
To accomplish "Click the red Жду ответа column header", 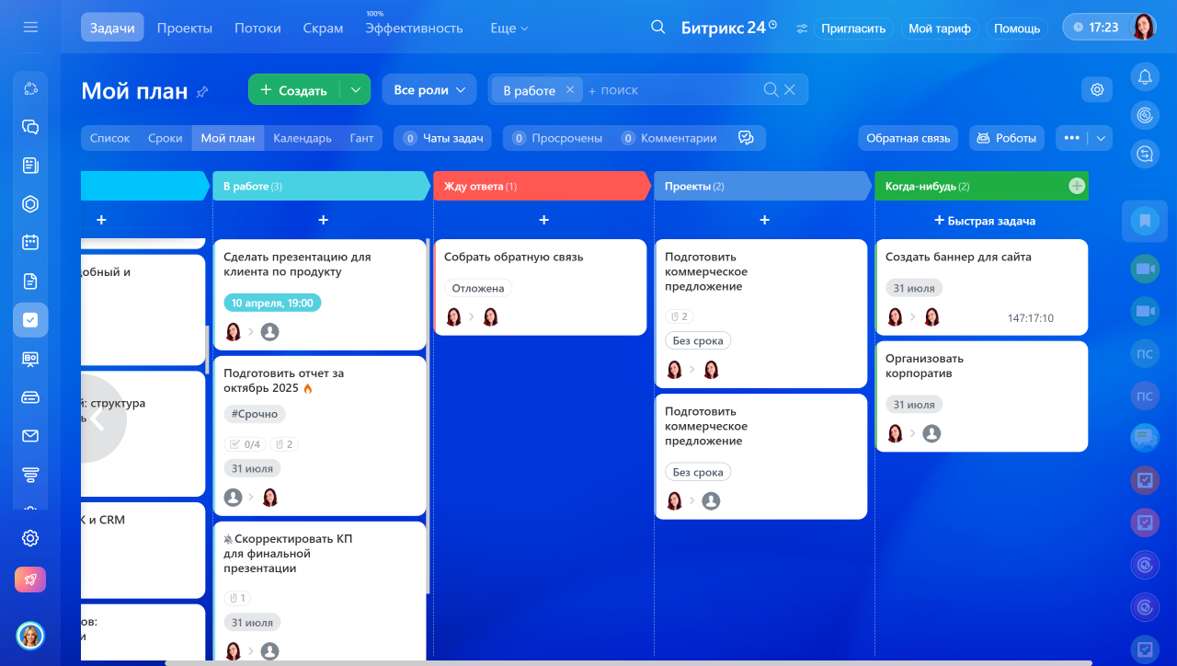I will [542, 186].
